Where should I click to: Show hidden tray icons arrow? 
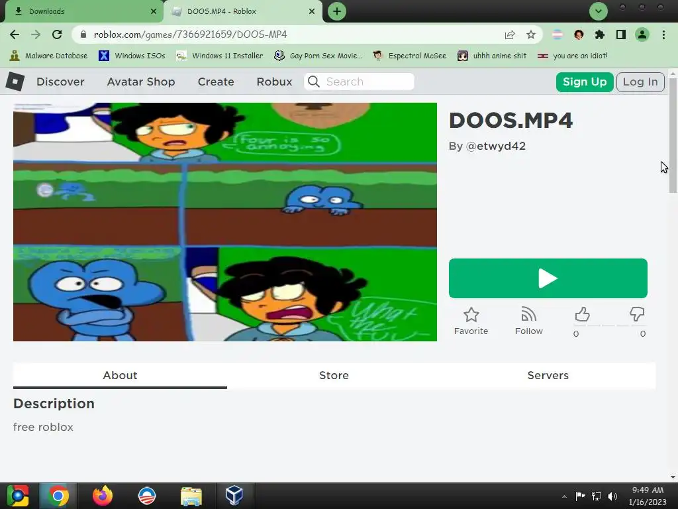[564, 496]
